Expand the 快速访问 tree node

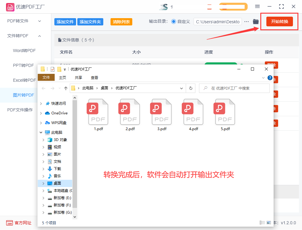point(41,103)
